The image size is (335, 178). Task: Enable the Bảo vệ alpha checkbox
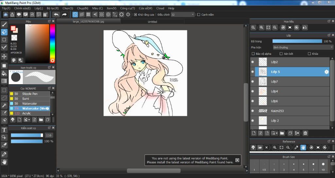pyautogui.click(x=253, y=54)
